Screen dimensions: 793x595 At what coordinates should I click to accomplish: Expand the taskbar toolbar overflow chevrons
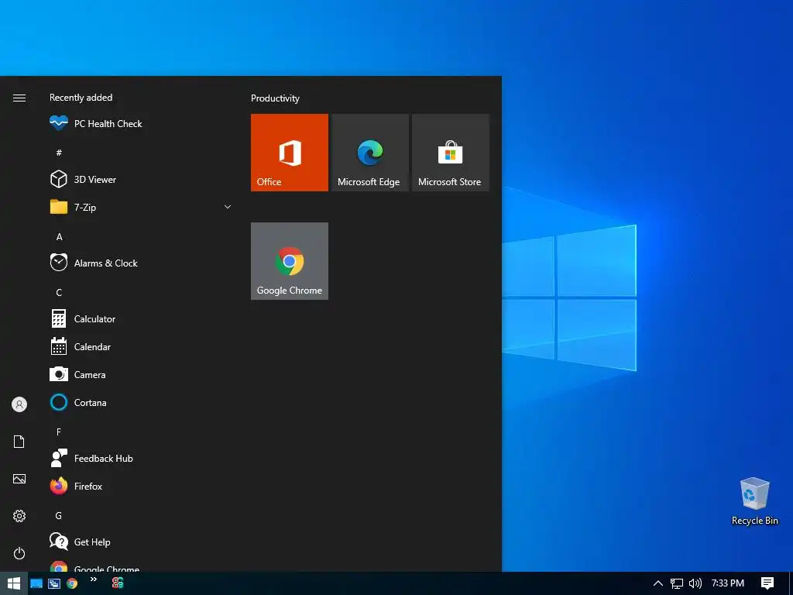click(x=94, y=580)
